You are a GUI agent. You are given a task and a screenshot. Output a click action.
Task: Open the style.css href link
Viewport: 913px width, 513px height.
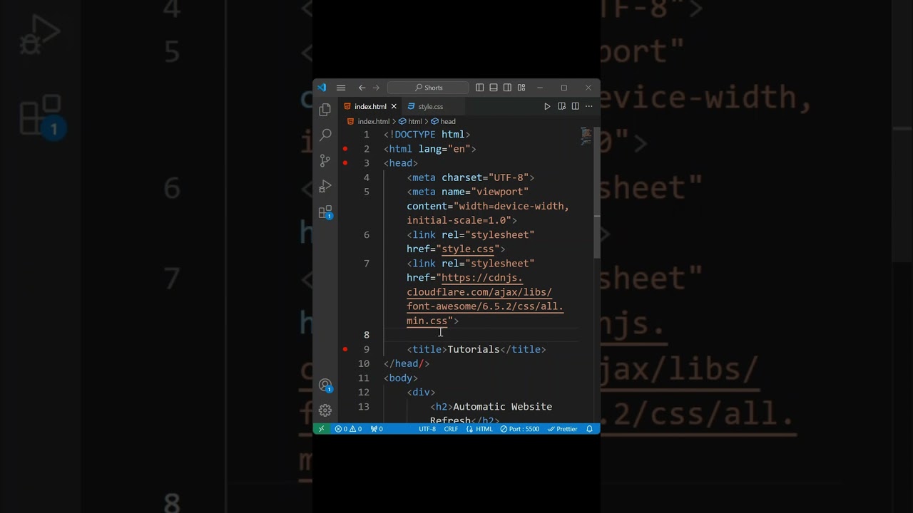tap(468, 249)
